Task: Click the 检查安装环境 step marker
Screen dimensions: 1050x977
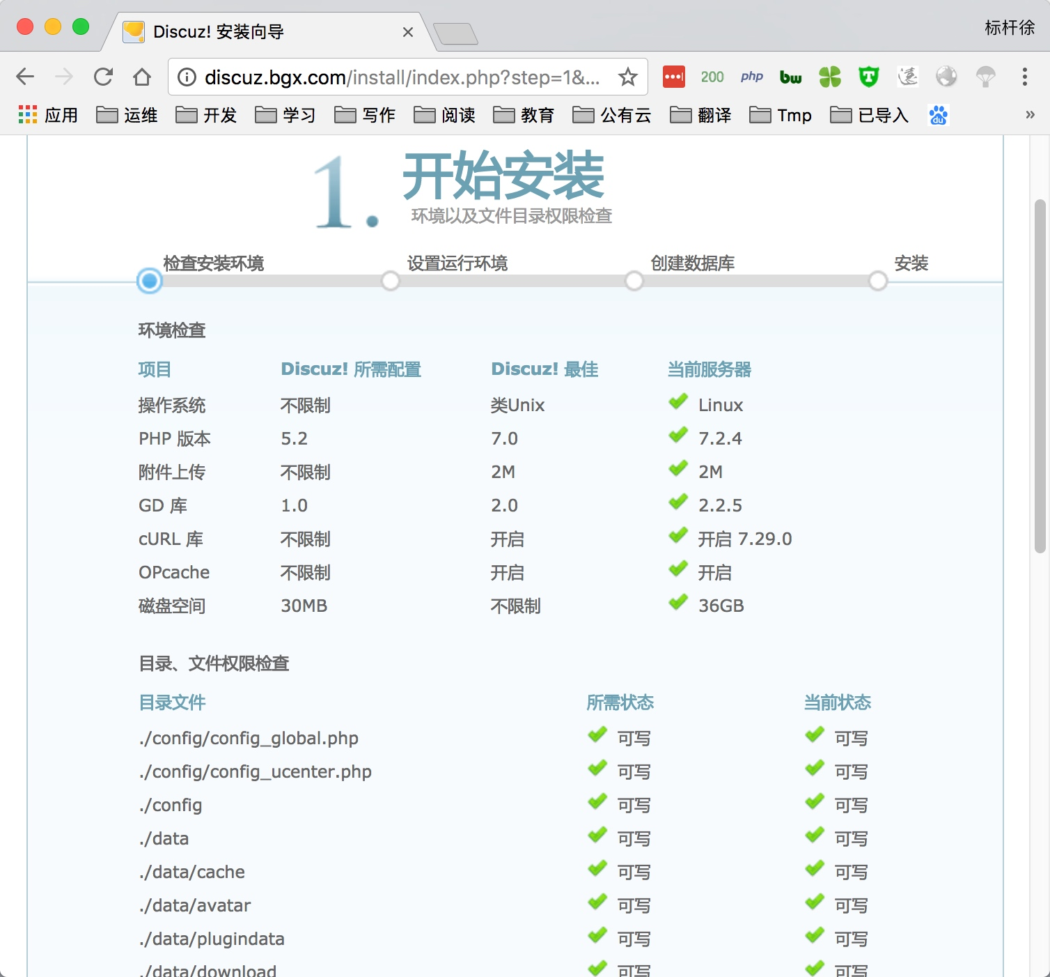Action: click(x=150, y=281)
